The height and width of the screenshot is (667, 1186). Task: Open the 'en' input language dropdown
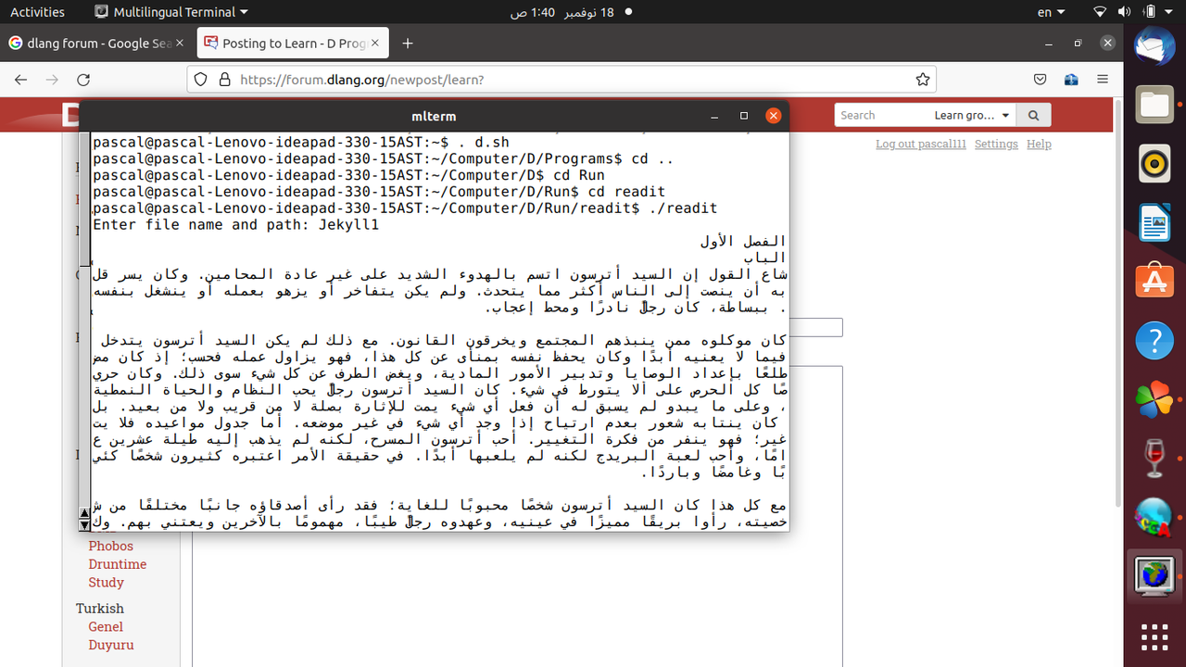[x=1052, y=12]
